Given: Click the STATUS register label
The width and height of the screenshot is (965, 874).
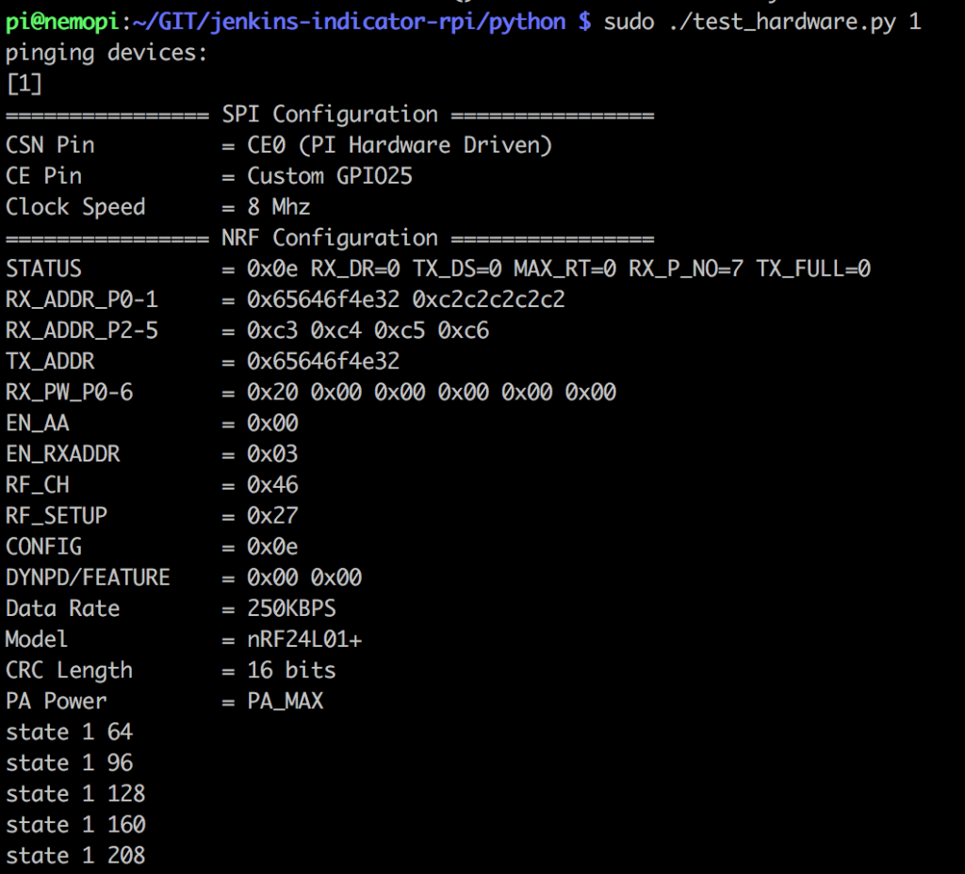Looking at the screenshot, I should pyautogui.click(x=43, y=269).
